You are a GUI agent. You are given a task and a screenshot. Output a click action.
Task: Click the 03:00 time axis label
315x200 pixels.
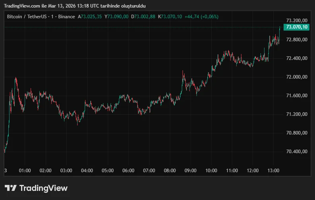coord(66,171)
